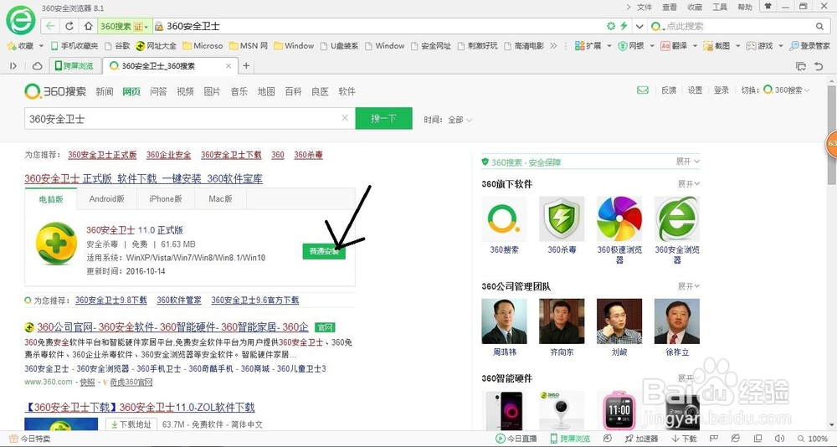Open the 下载 downloads status bar item

tap(684, 439)
